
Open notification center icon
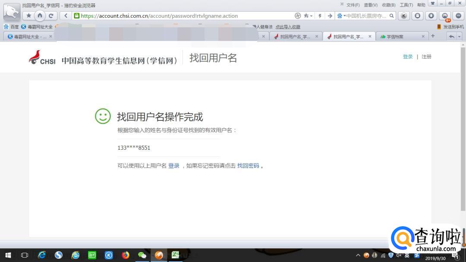point(455,256)
